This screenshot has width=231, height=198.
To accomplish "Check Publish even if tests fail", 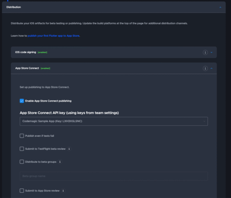I will (x=22, y=136).
